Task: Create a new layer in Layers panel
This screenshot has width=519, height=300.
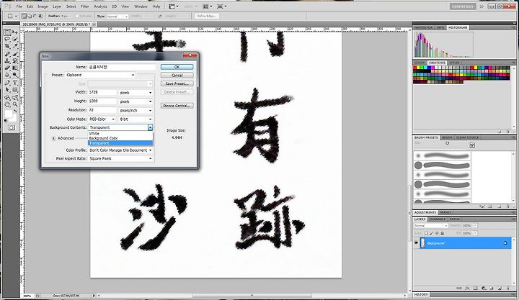Action: [500, 288]
